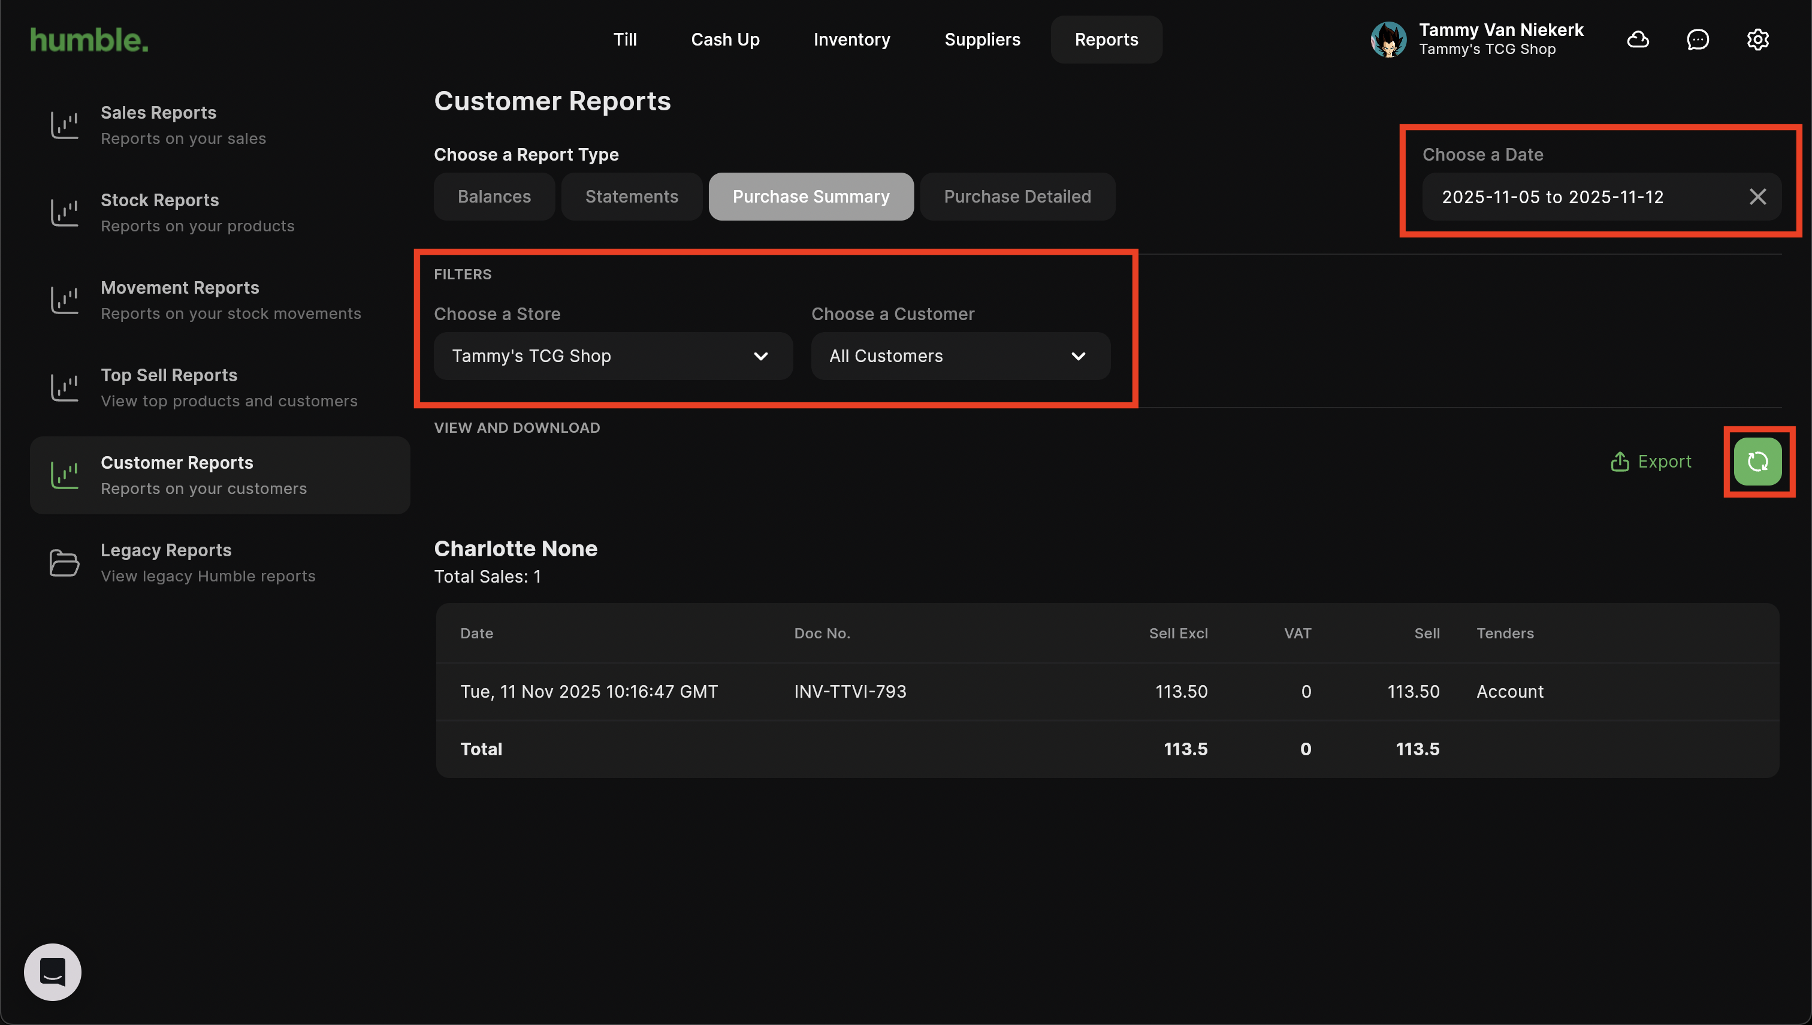The image size is (1812, 1025).
Task: Switch to the Cash Up tab
Action: pyautogui.click(x=725, y=40)
